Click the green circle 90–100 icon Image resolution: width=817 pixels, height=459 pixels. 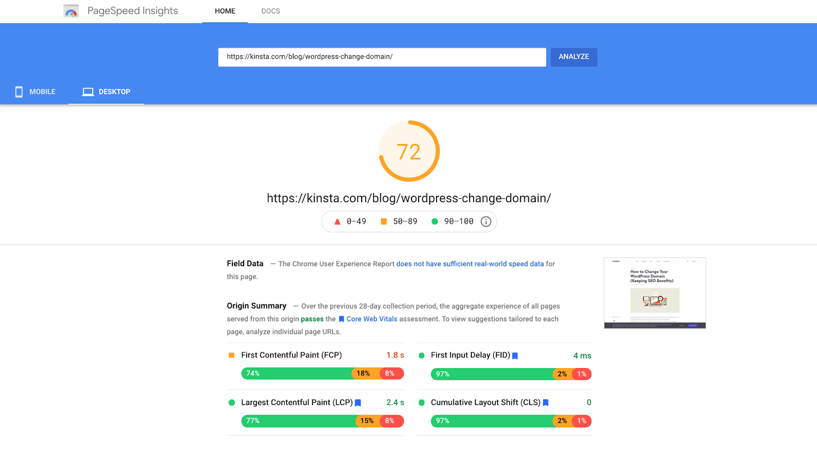[x=435, y=222]
